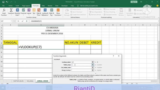Switch to the Insert tab

(17, 6)
